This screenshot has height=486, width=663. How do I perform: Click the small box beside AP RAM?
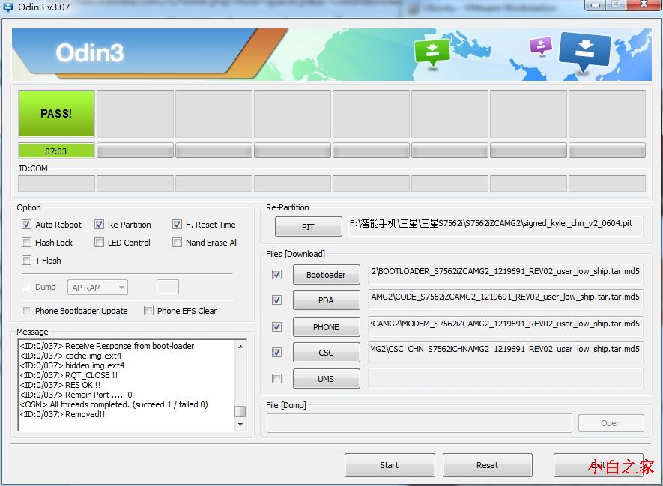click(x=168, y=287)
